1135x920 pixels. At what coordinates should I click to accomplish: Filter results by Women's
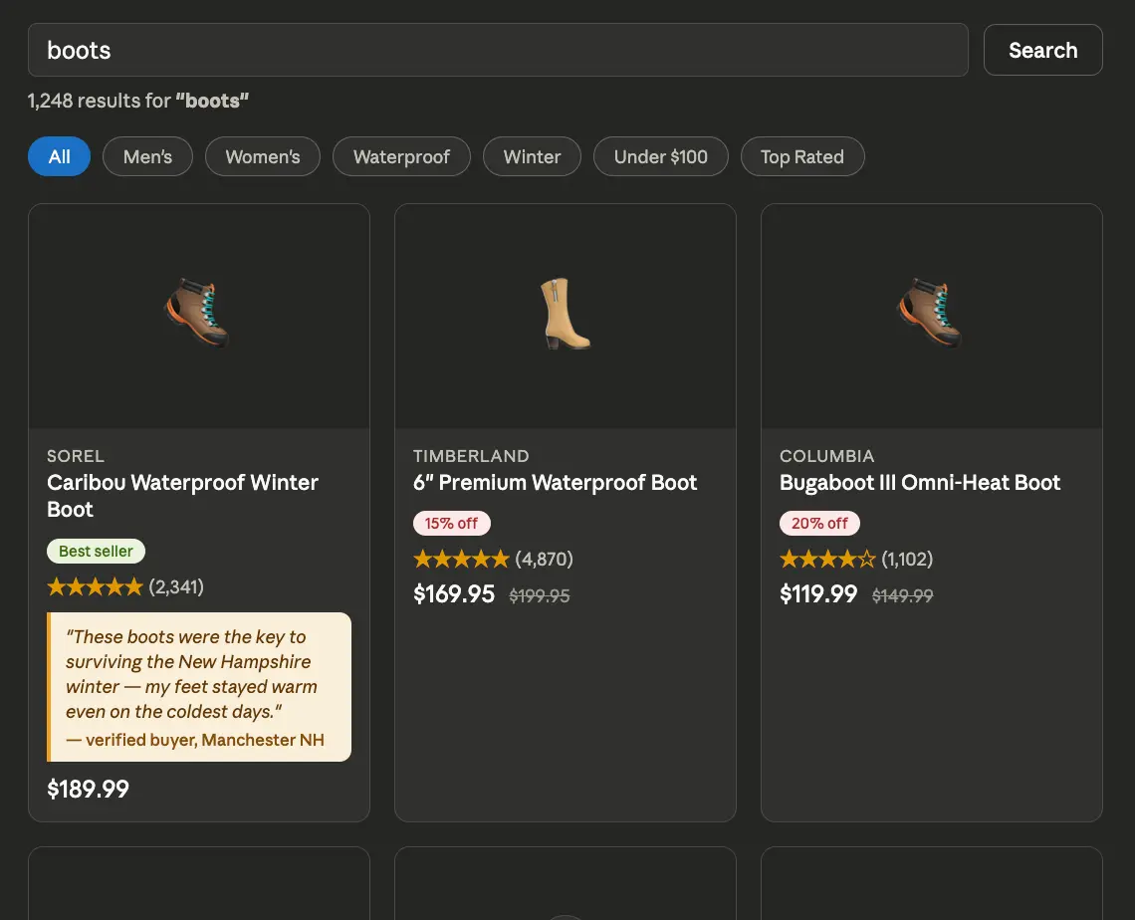(263, 156)
